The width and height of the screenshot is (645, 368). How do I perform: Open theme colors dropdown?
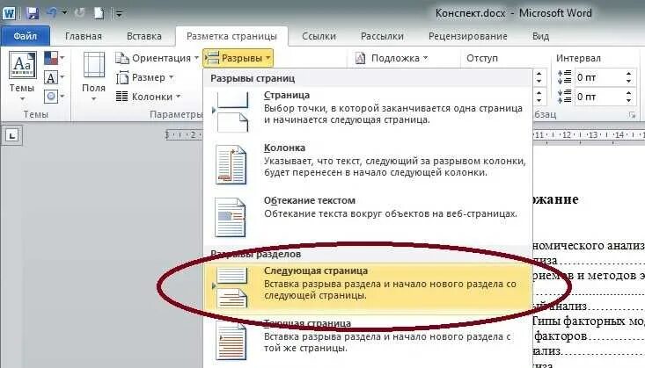click(x=54, y=58)
